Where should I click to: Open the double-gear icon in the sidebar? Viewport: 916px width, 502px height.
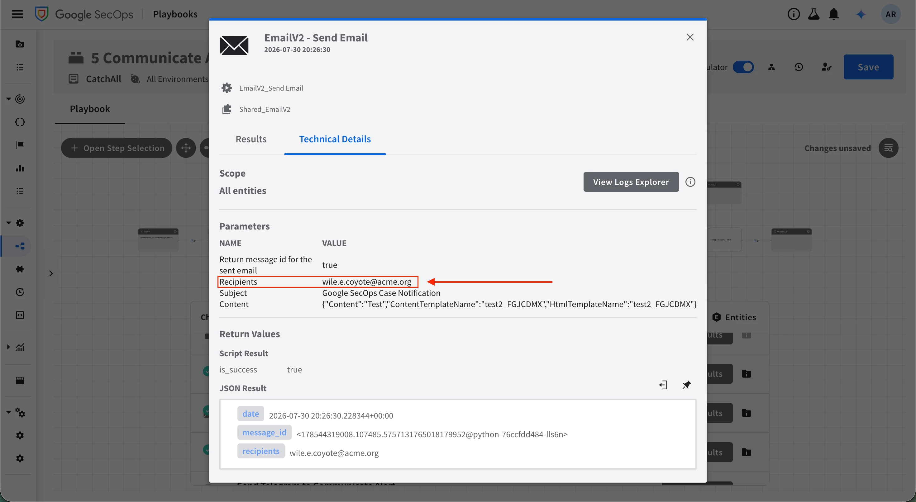[x=20, y=412]
